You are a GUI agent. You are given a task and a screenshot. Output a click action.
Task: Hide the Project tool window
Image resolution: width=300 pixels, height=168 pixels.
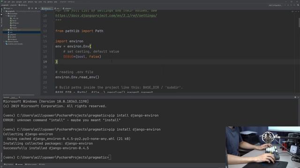pos(39,8)
